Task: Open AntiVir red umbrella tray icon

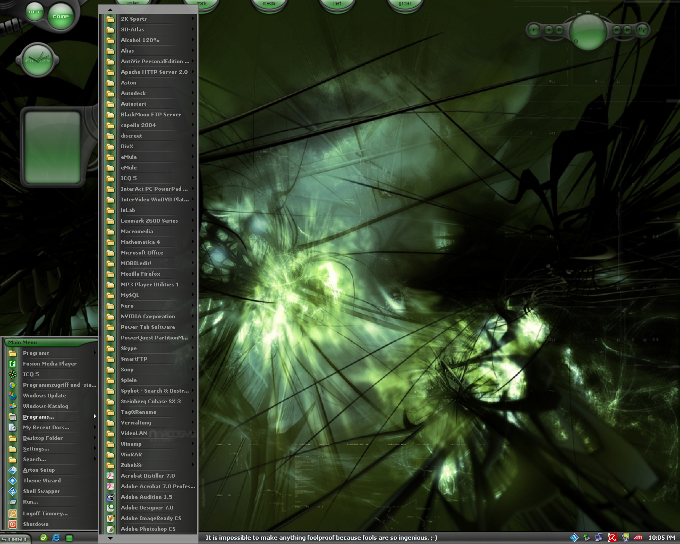Action: click(612, 538)
